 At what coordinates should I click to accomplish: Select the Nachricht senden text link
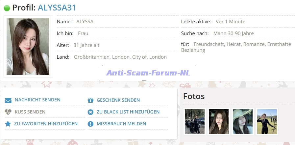(37, 100)
